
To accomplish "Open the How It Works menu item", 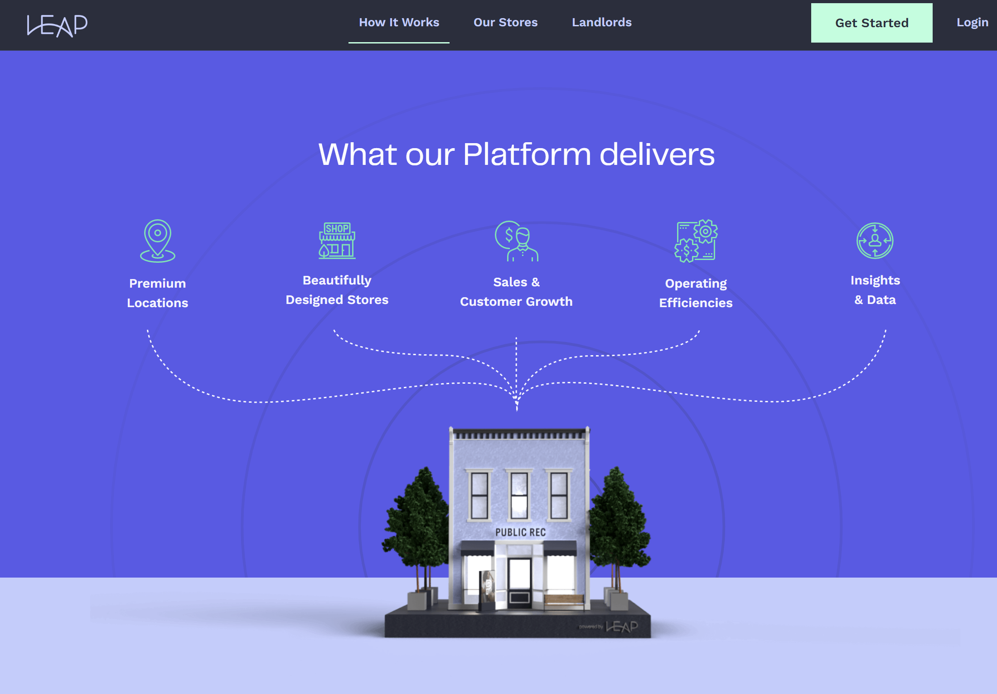I will (x=399, y=22).
